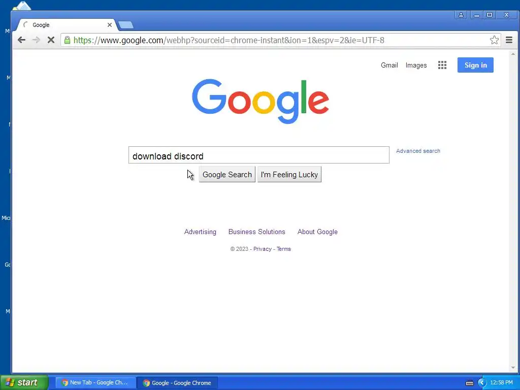The image size is (520, 390).
Task: Open the Chrome hamburger menu
Action: (509, 40)
